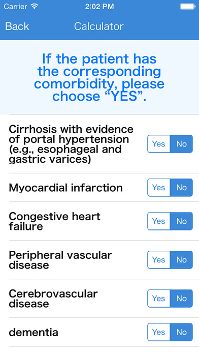Pick Yes for dementia

pyautogui.click(x=159, y=332)
